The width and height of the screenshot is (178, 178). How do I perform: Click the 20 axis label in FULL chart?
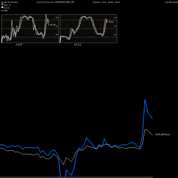(x=115, y=35)
